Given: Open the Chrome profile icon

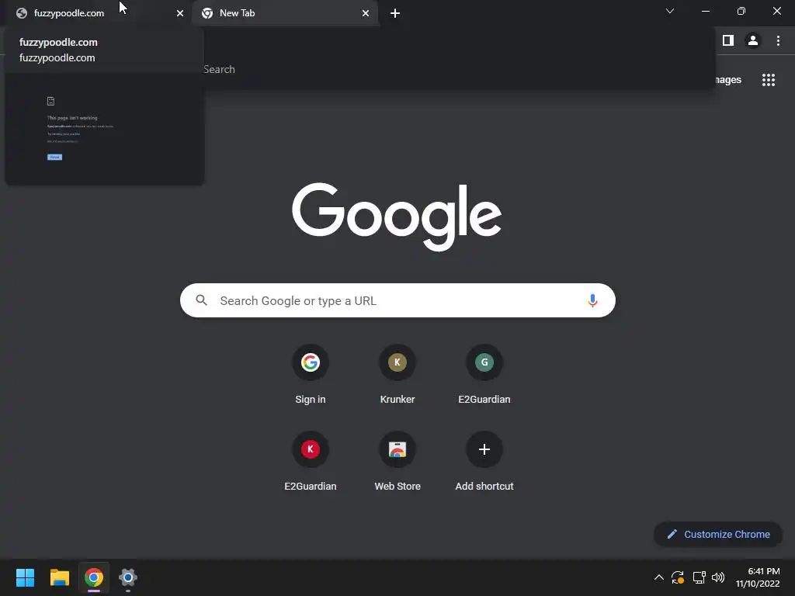Looking at the screenshot, I should pos(753,40).
